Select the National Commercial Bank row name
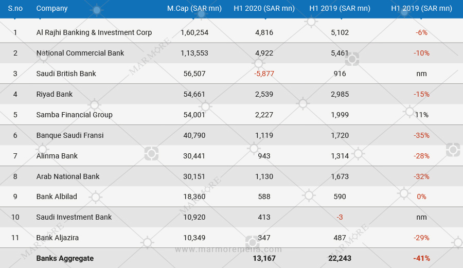Screen dimensions: 463x268 click(x=80, y=53)
